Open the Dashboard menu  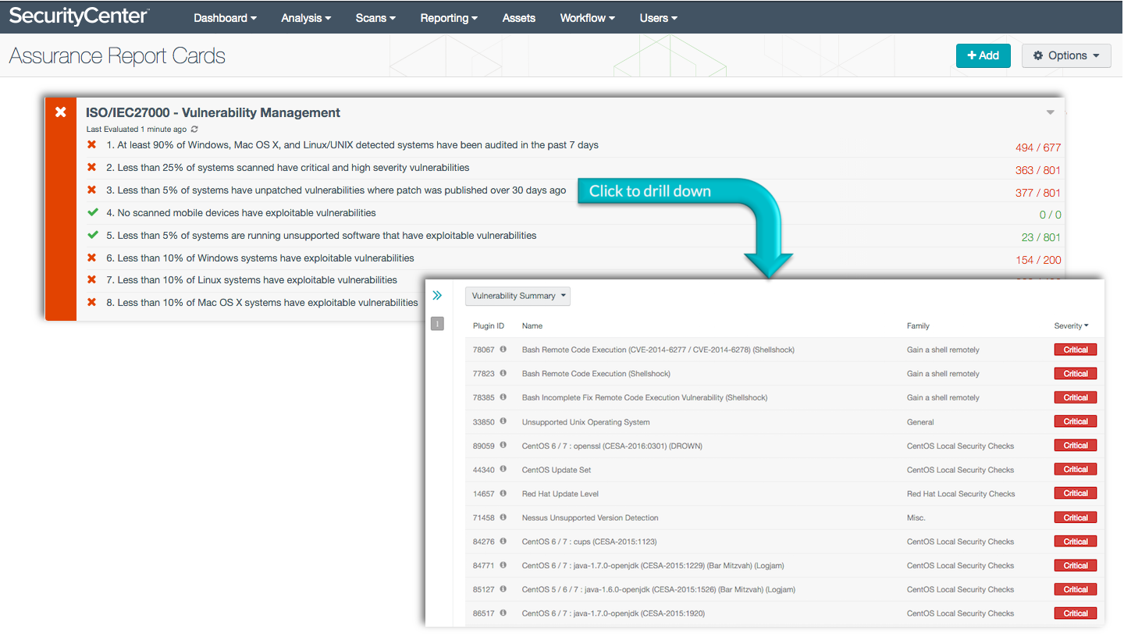pos(225,18)
